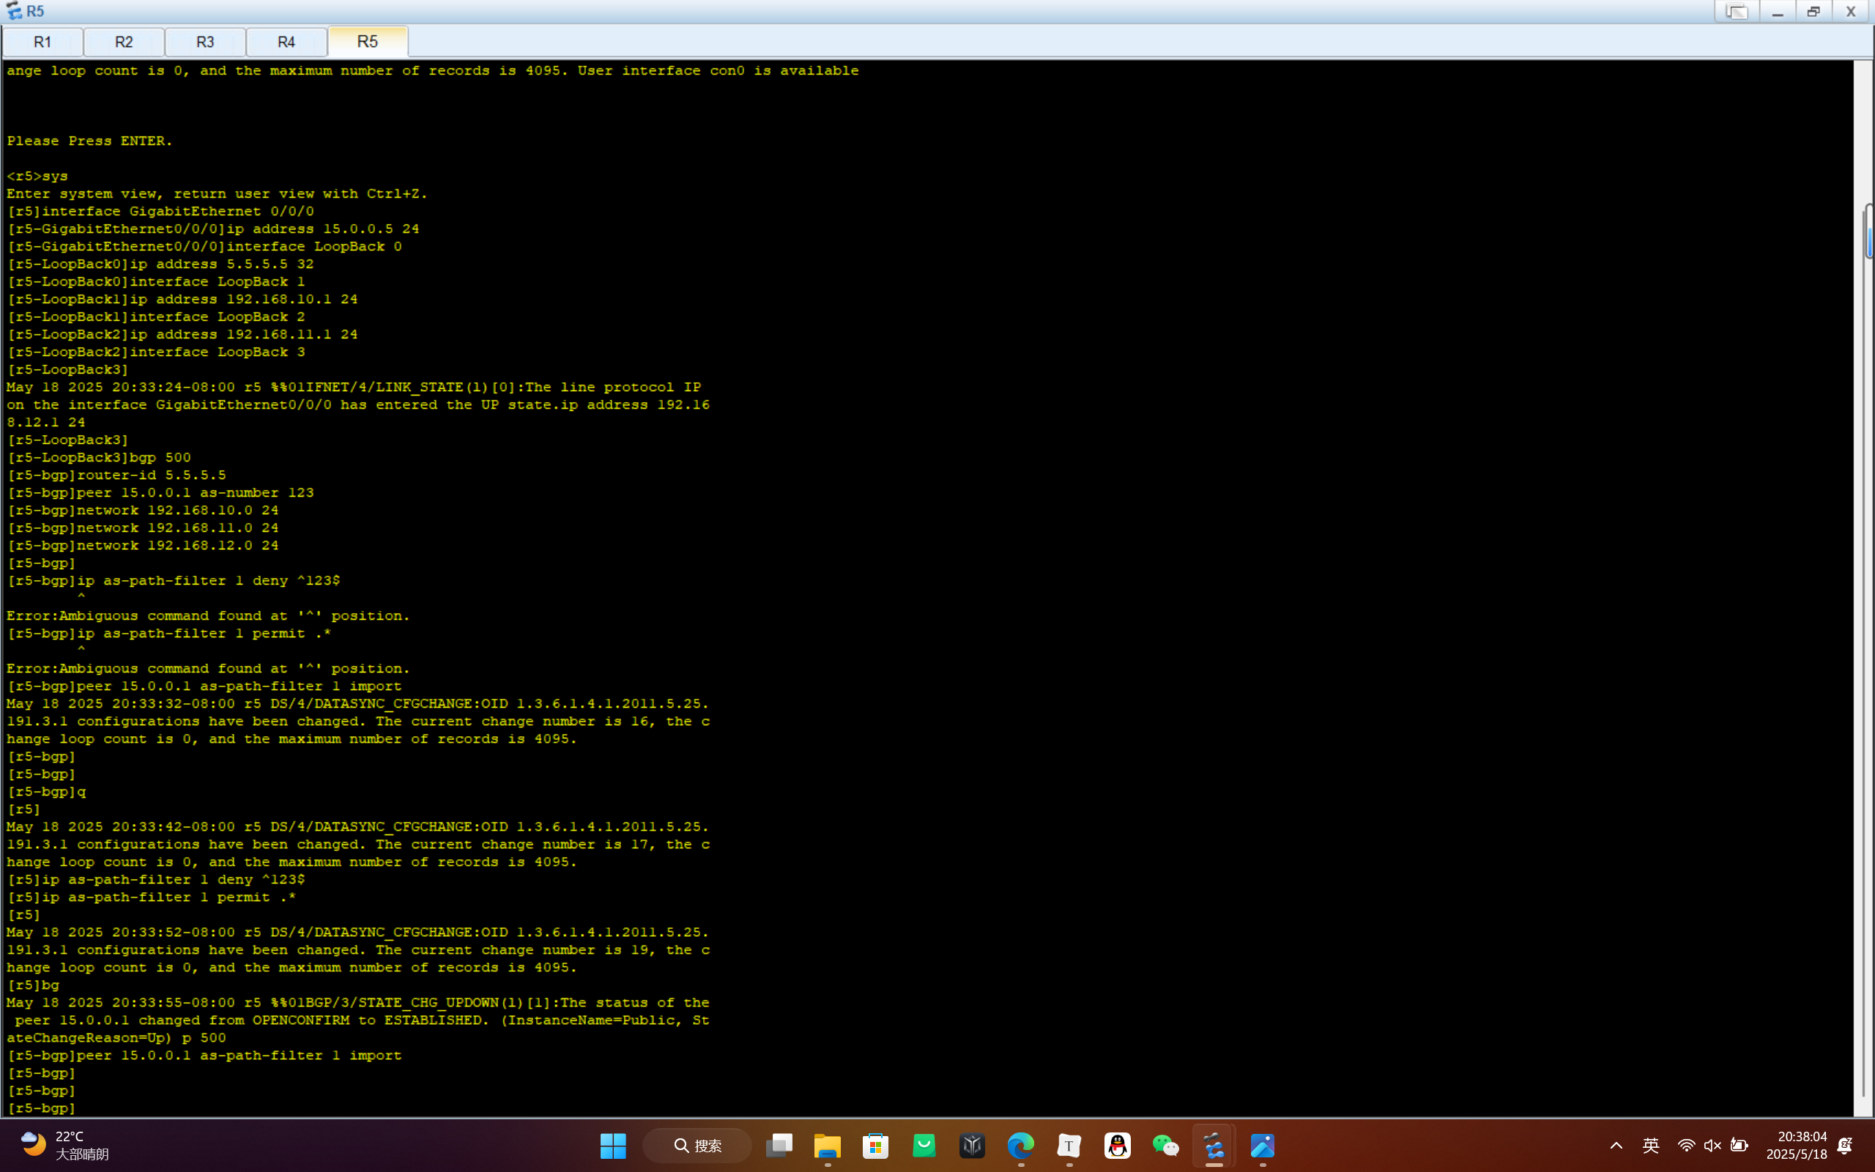Screen dimensions: 1875x1172
Task: Switch to the R2 tab
Action: pyautogui.click(x=124, y=42)
